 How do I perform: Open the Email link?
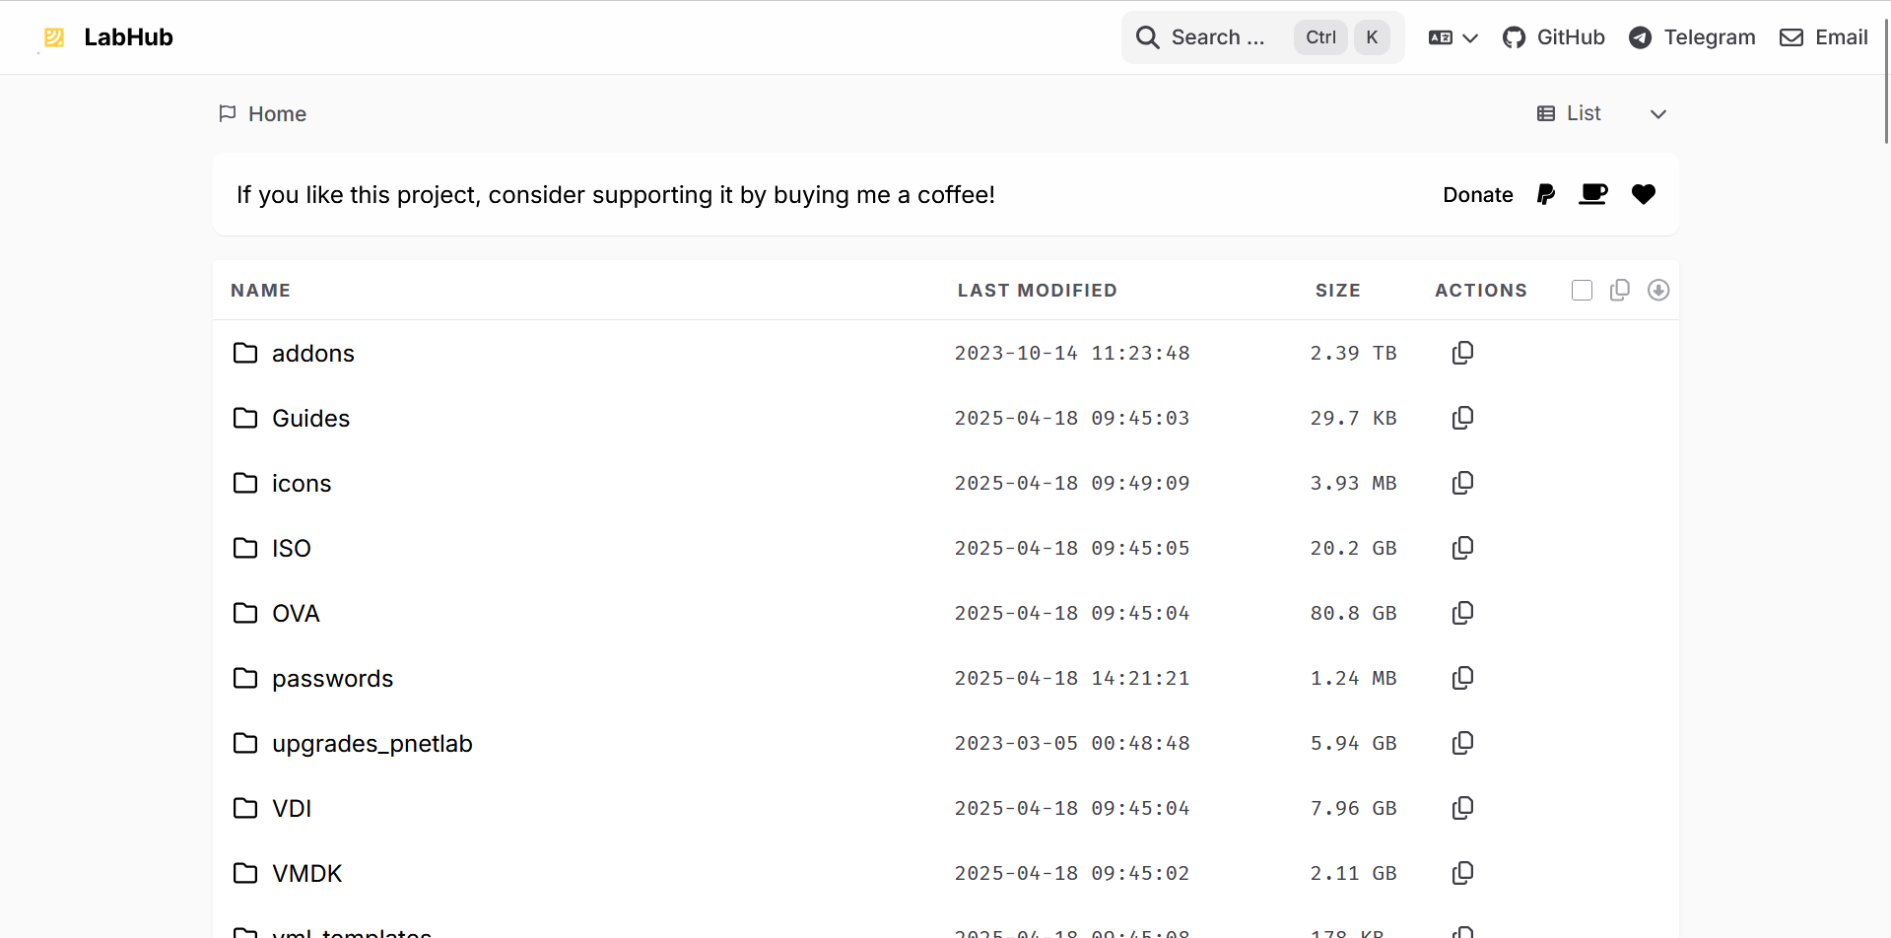[1824, 37]
